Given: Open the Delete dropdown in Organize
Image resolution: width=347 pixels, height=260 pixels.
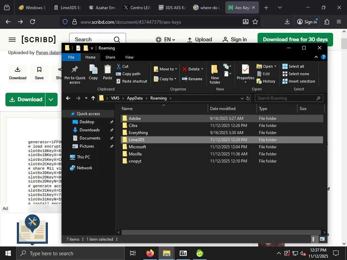Looking at the screenshot, I should tap(192, 69).
